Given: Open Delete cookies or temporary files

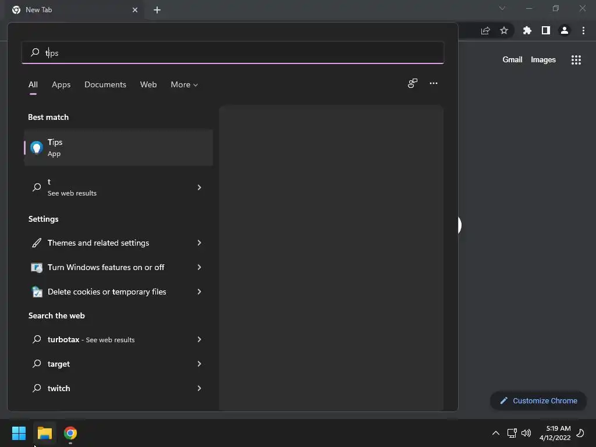Looking at the screenshot, I should click(119, 292).
